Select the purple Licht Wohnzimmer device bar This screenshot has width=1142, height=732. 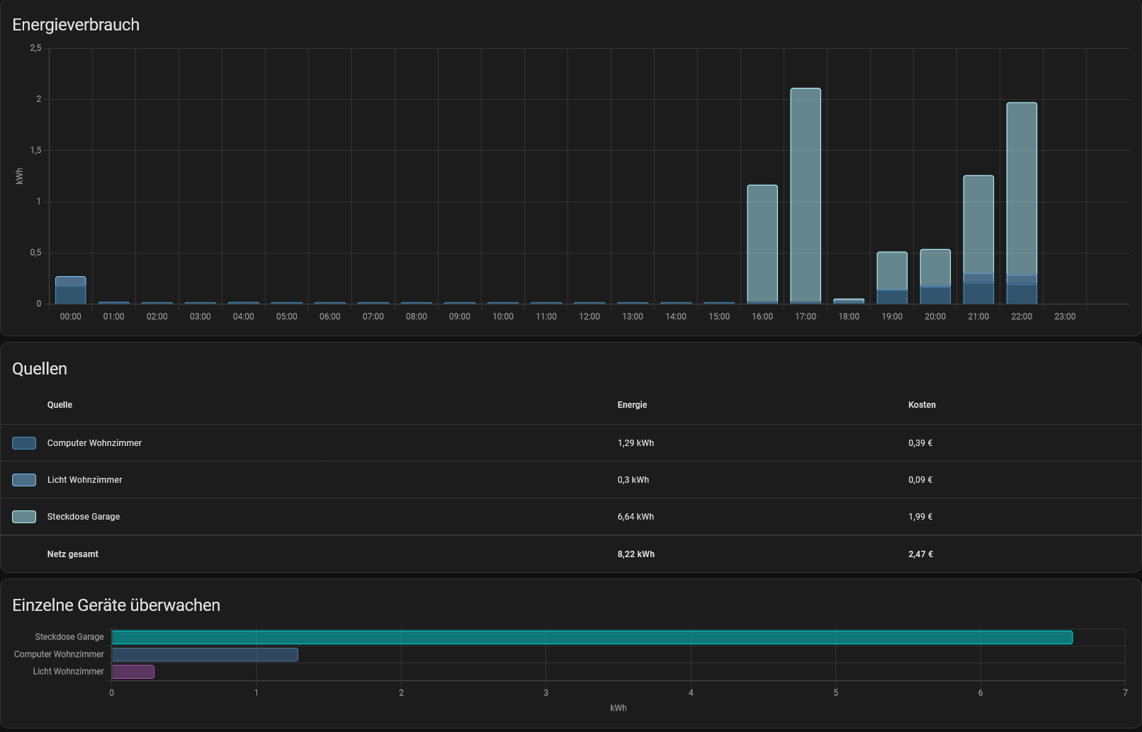tap(133, 672)
